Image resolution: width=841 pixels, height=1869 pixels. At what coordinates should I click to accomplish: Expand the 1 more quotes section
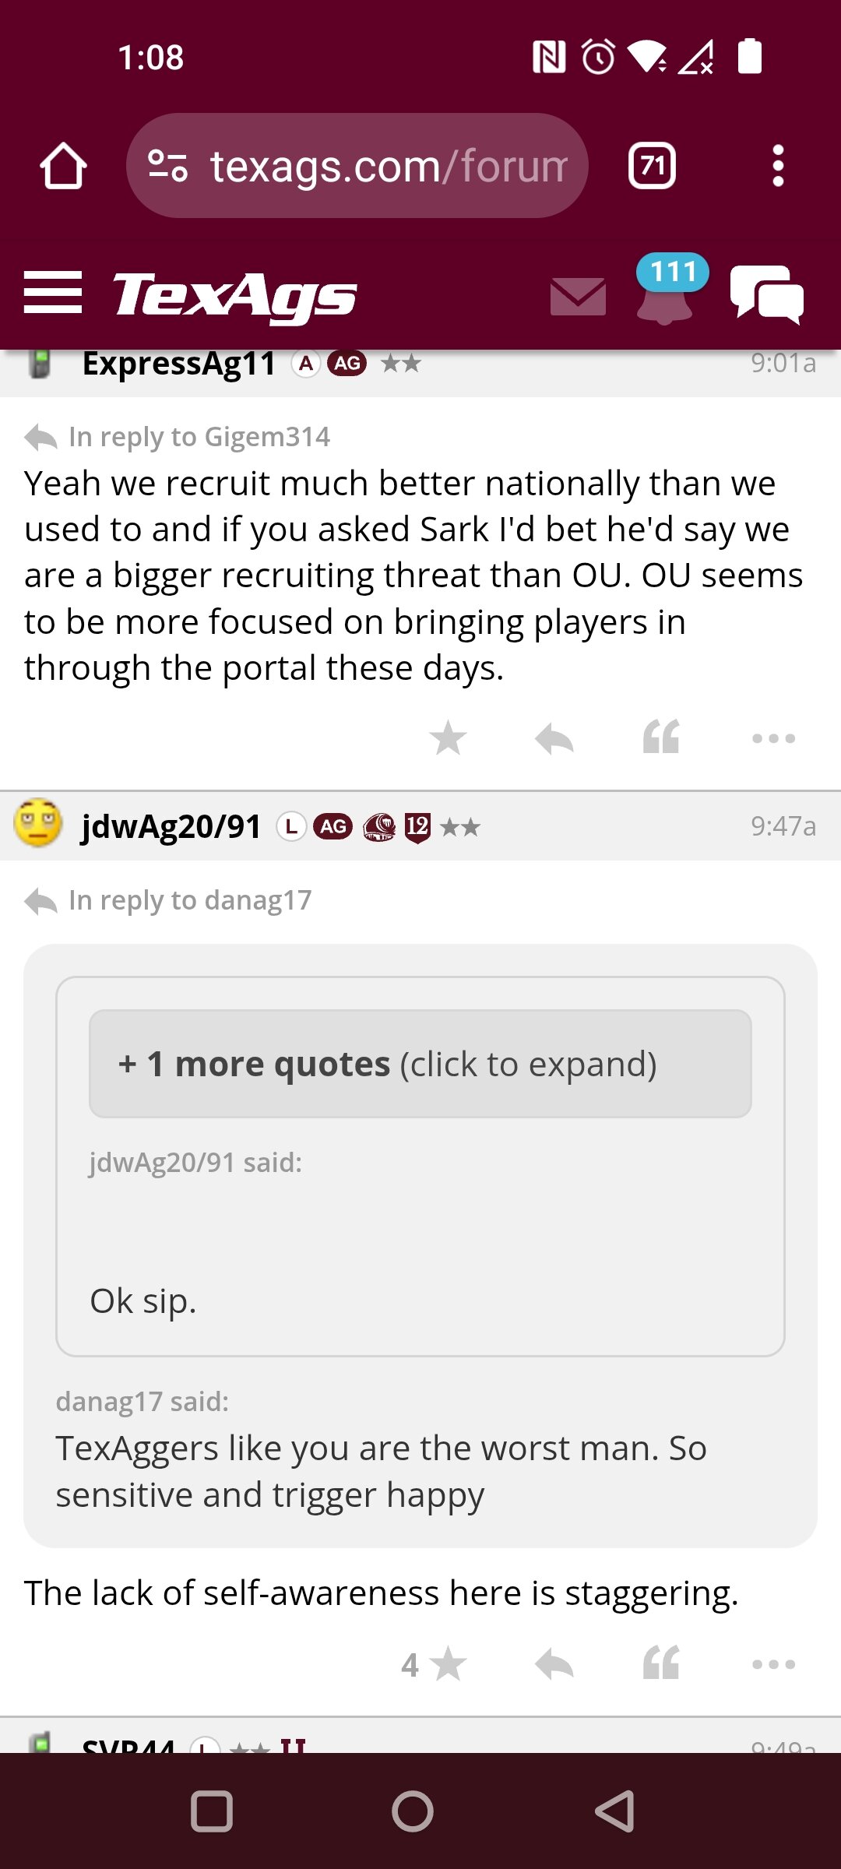click(420, 1064)
